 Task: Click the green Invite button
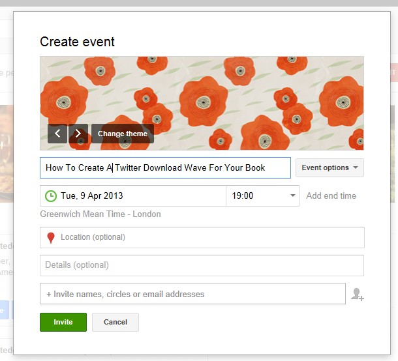coord(63,322)
